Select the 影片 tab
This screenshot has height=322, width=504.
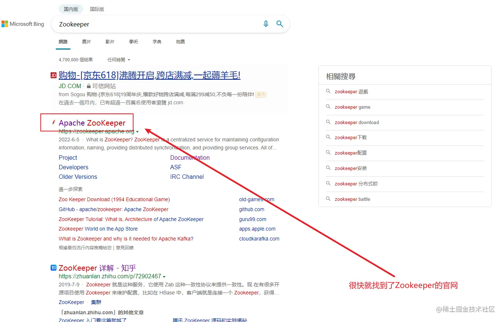[x=110, y=41]
